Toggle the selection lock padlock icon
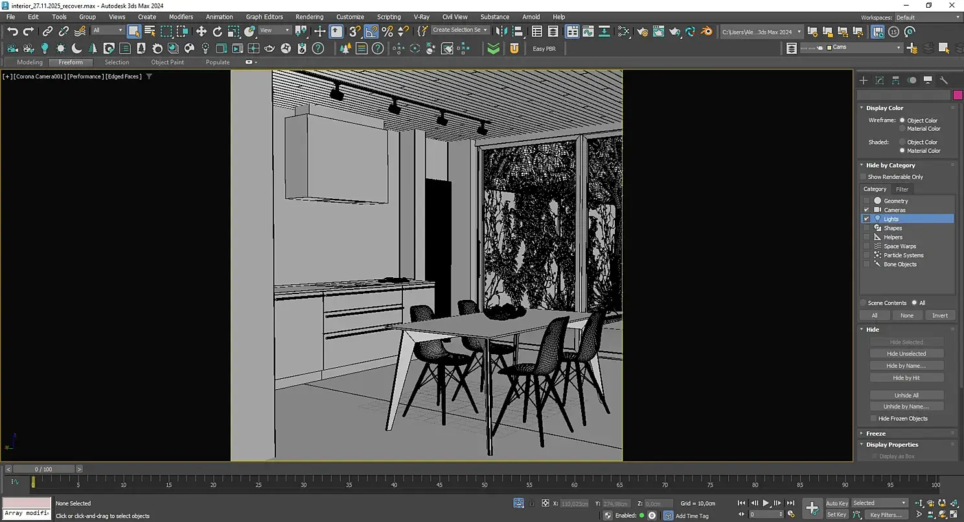Viewport: 964px width, 522px height. [531, 503]
